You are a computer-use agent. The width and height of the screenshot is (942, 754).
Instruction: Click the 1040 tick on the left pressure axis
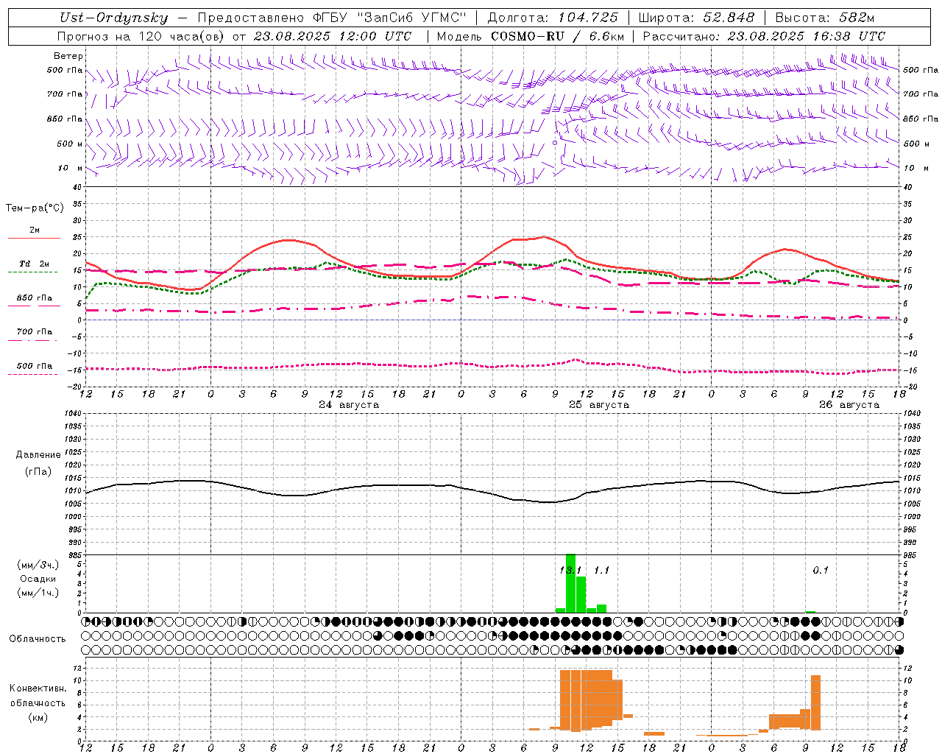(72, 414)
